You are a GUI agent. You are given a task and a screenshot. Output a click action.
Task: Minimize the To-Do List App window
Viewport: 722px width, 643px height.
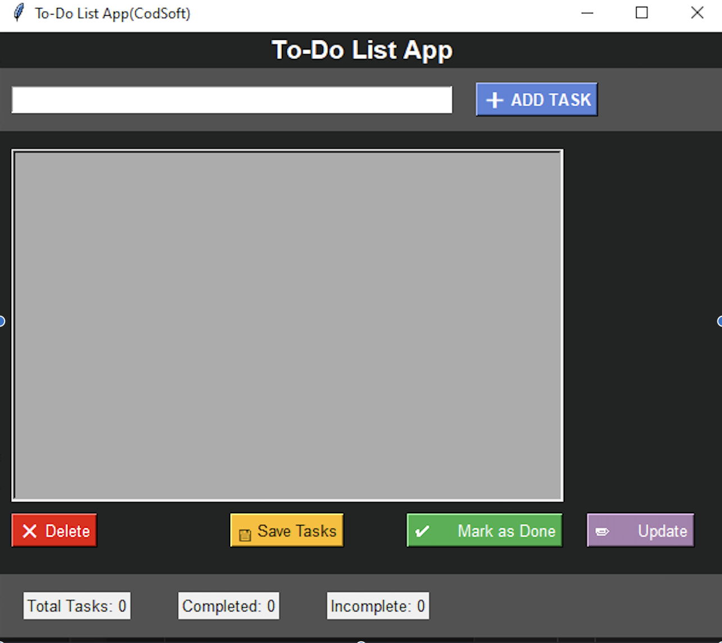click(x=587, y=13)
